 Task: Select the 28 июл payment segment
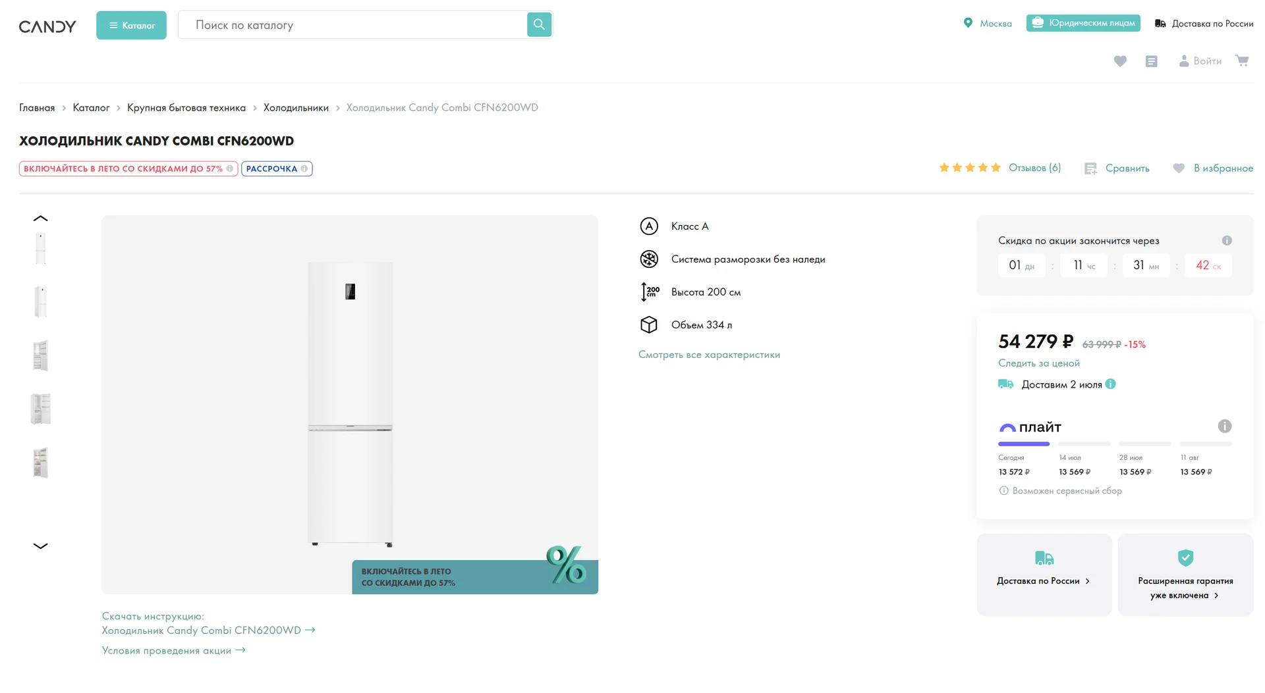tap(1145, 459)
